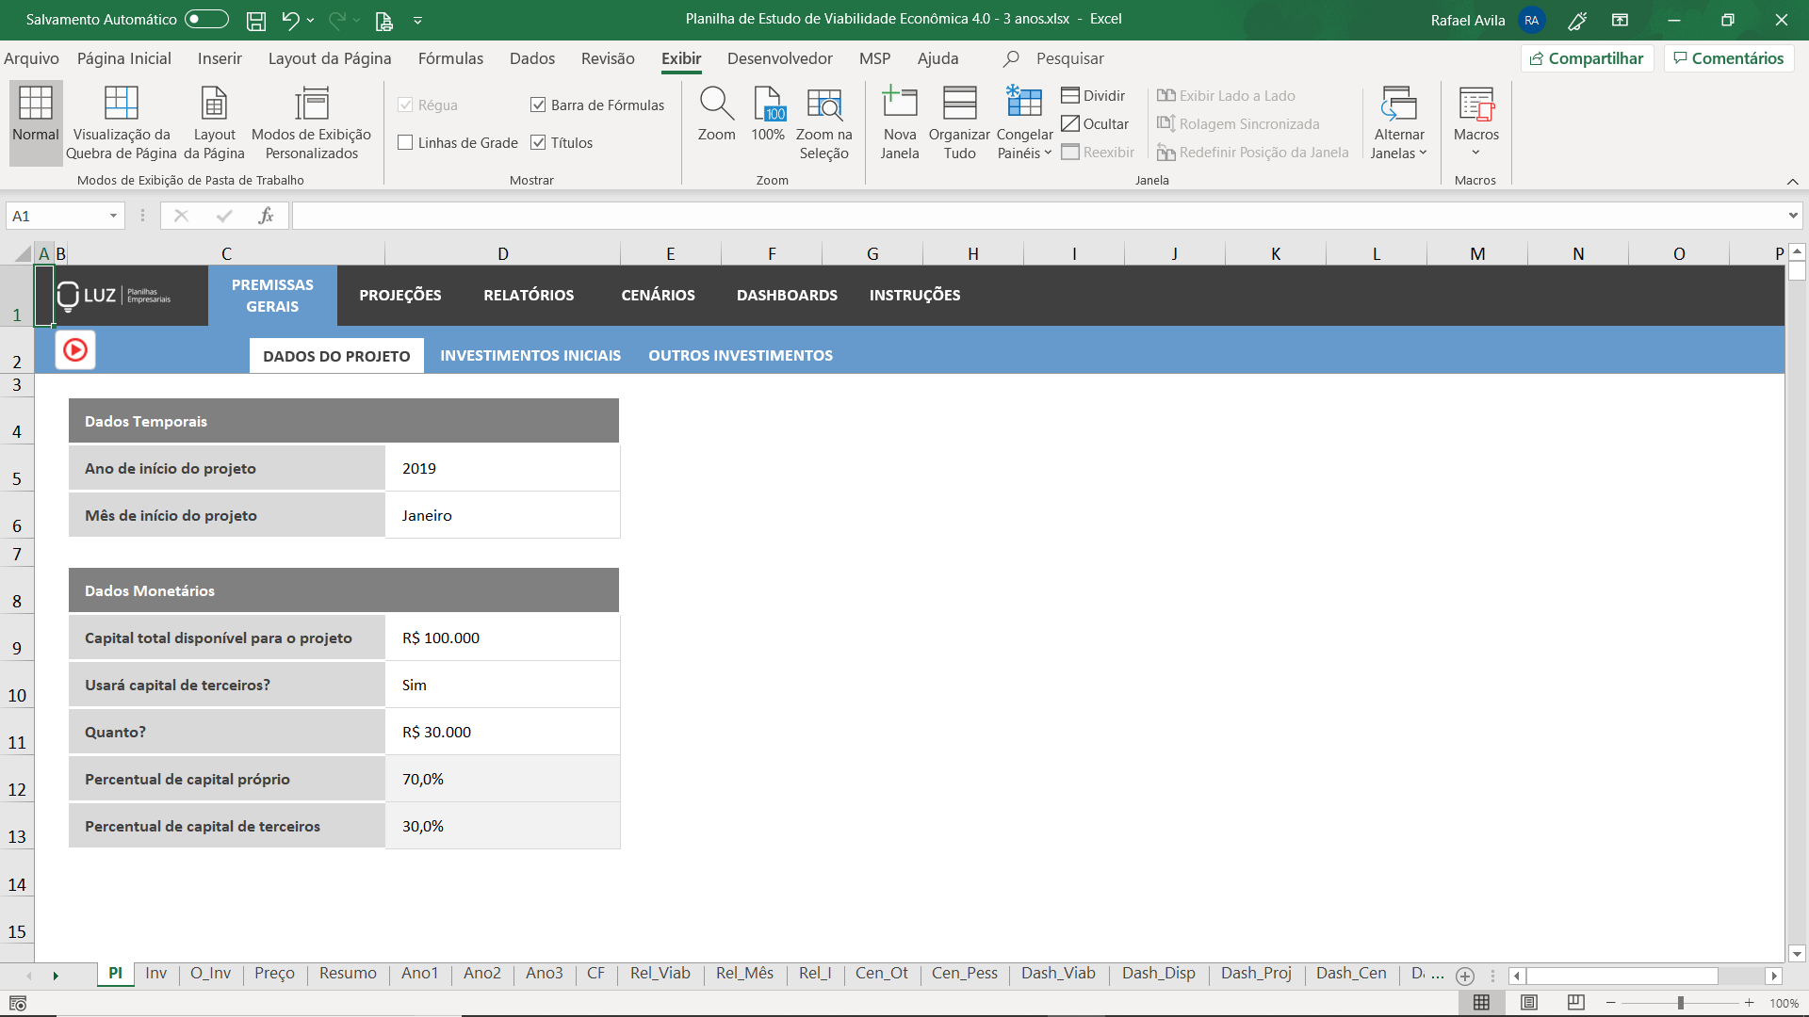Click the 100% zoom icon

tap(768, 104)
